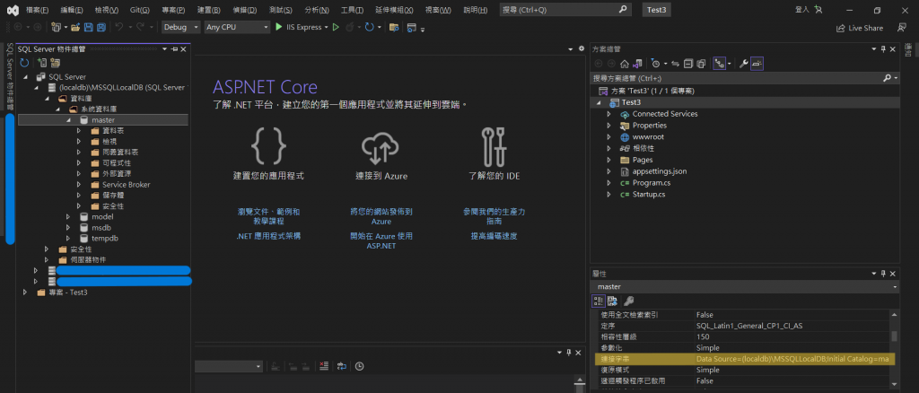Click clock icon in bottom panel toolbar

(x=359, y=366)
